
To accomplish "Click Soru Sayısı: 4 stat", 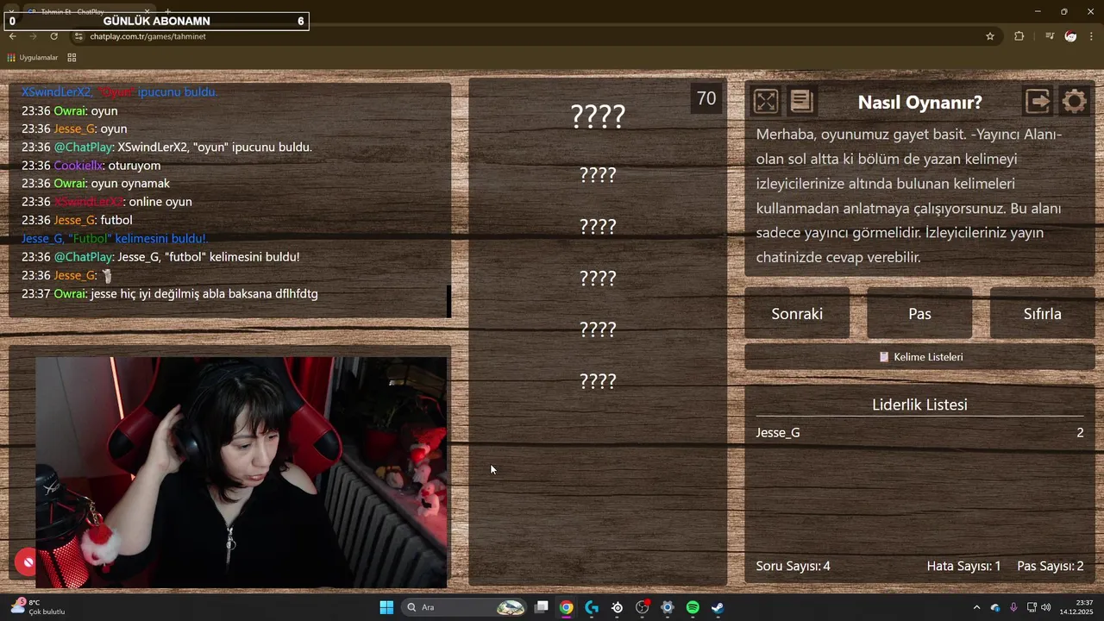I will [793, 566].
